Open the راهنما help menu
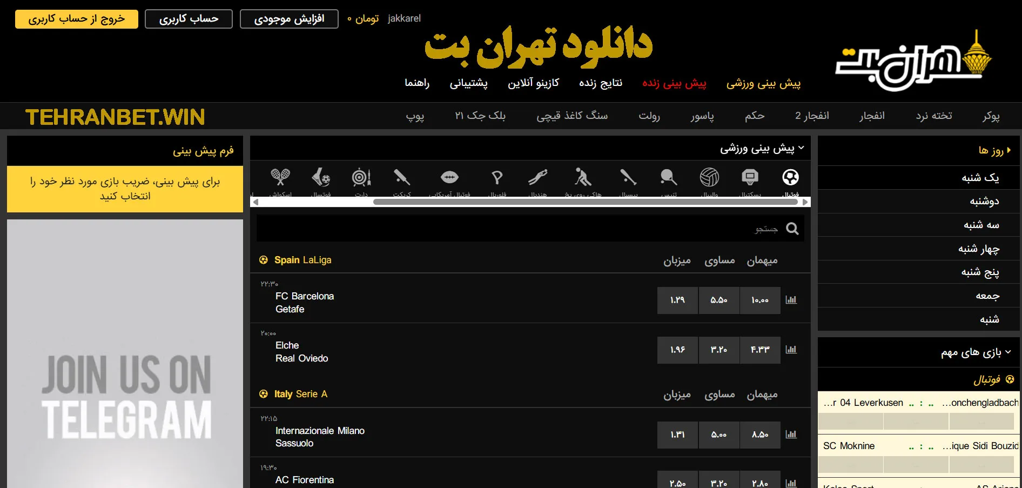This screenshot has height=488, width=1022. point(417,83)
